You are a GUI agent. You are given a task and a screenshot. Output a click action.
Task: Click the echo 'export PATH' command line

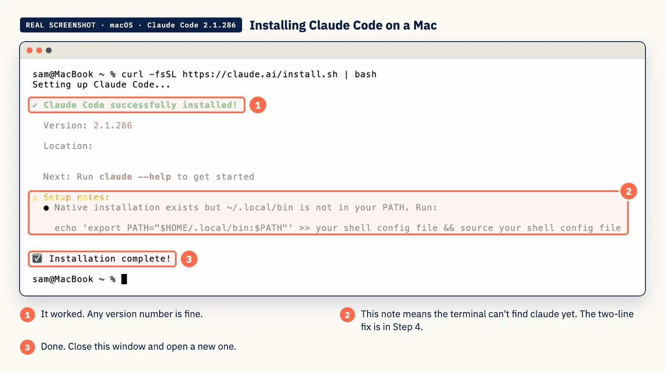[x=338, y=228]
